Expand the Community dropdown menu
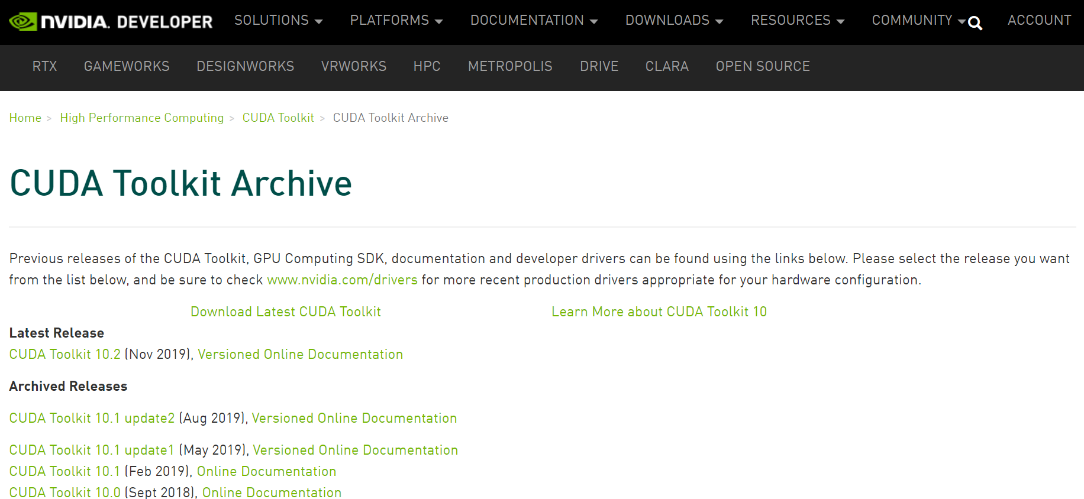This screenshot has width=1084, height=499. 918,20
